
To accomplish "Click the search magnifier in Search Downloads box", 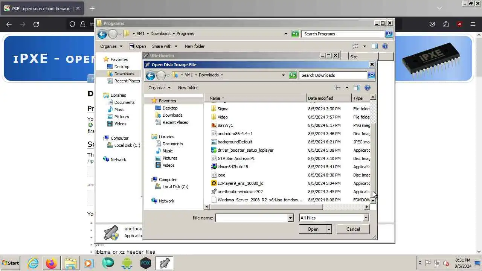I will pos(371,75).
